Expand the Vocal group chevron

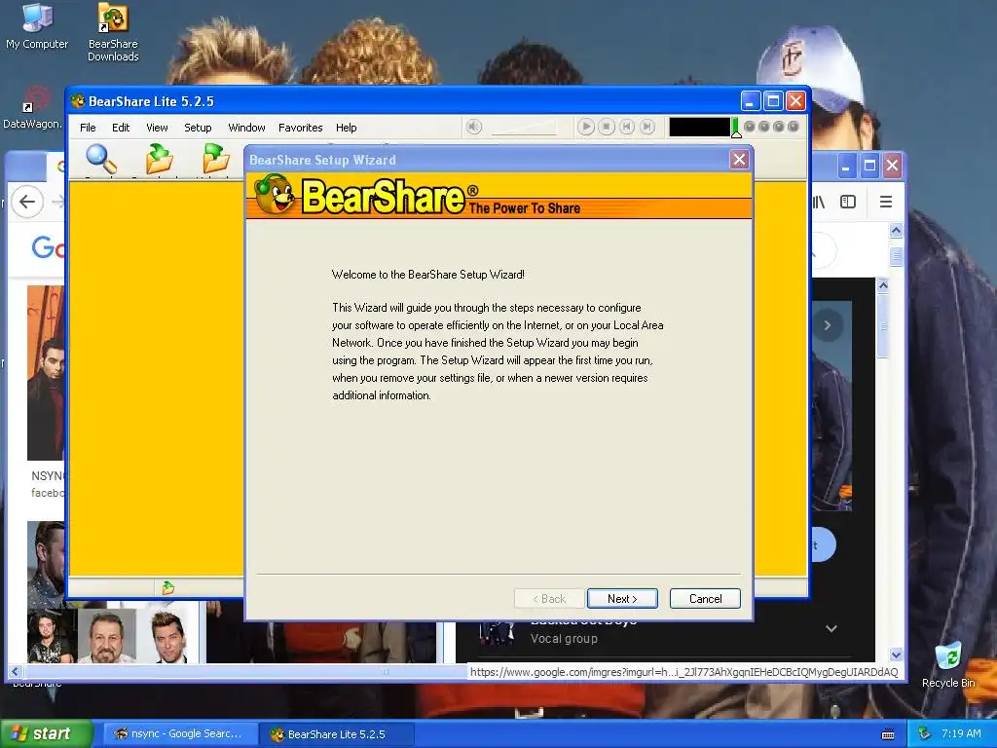coord(831,628)
